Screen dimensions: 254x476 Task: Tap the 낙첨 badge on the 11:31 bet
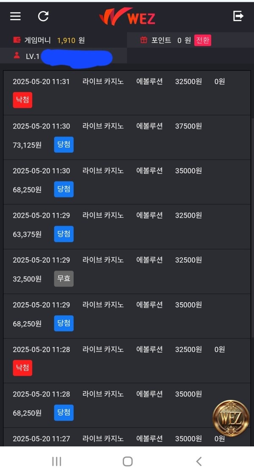(x=22, y=101)
